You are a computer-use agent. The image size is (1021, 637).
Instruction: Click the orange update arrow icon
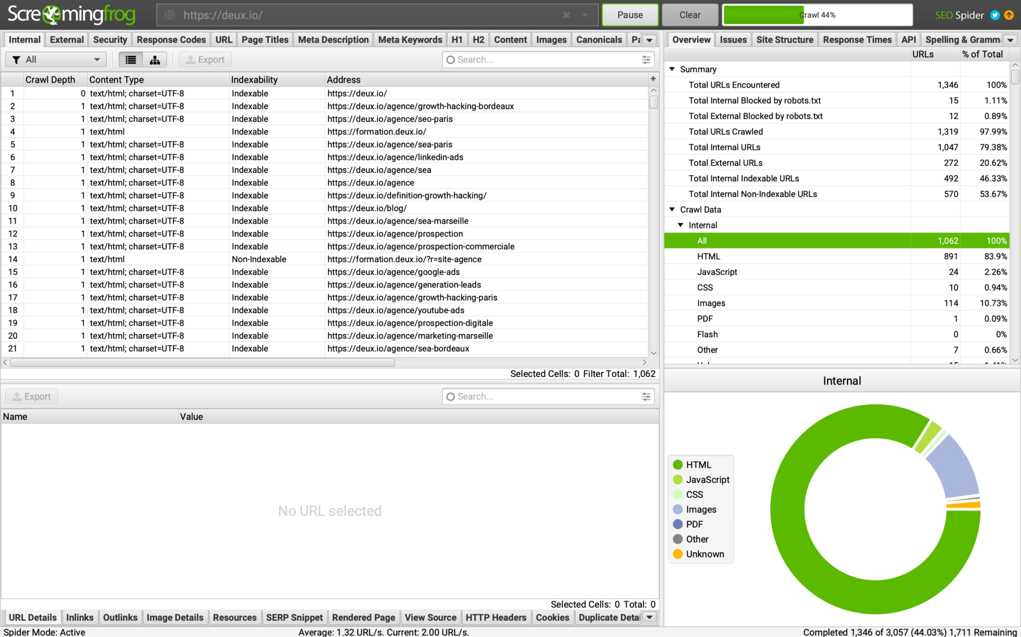click(1009, 15)
